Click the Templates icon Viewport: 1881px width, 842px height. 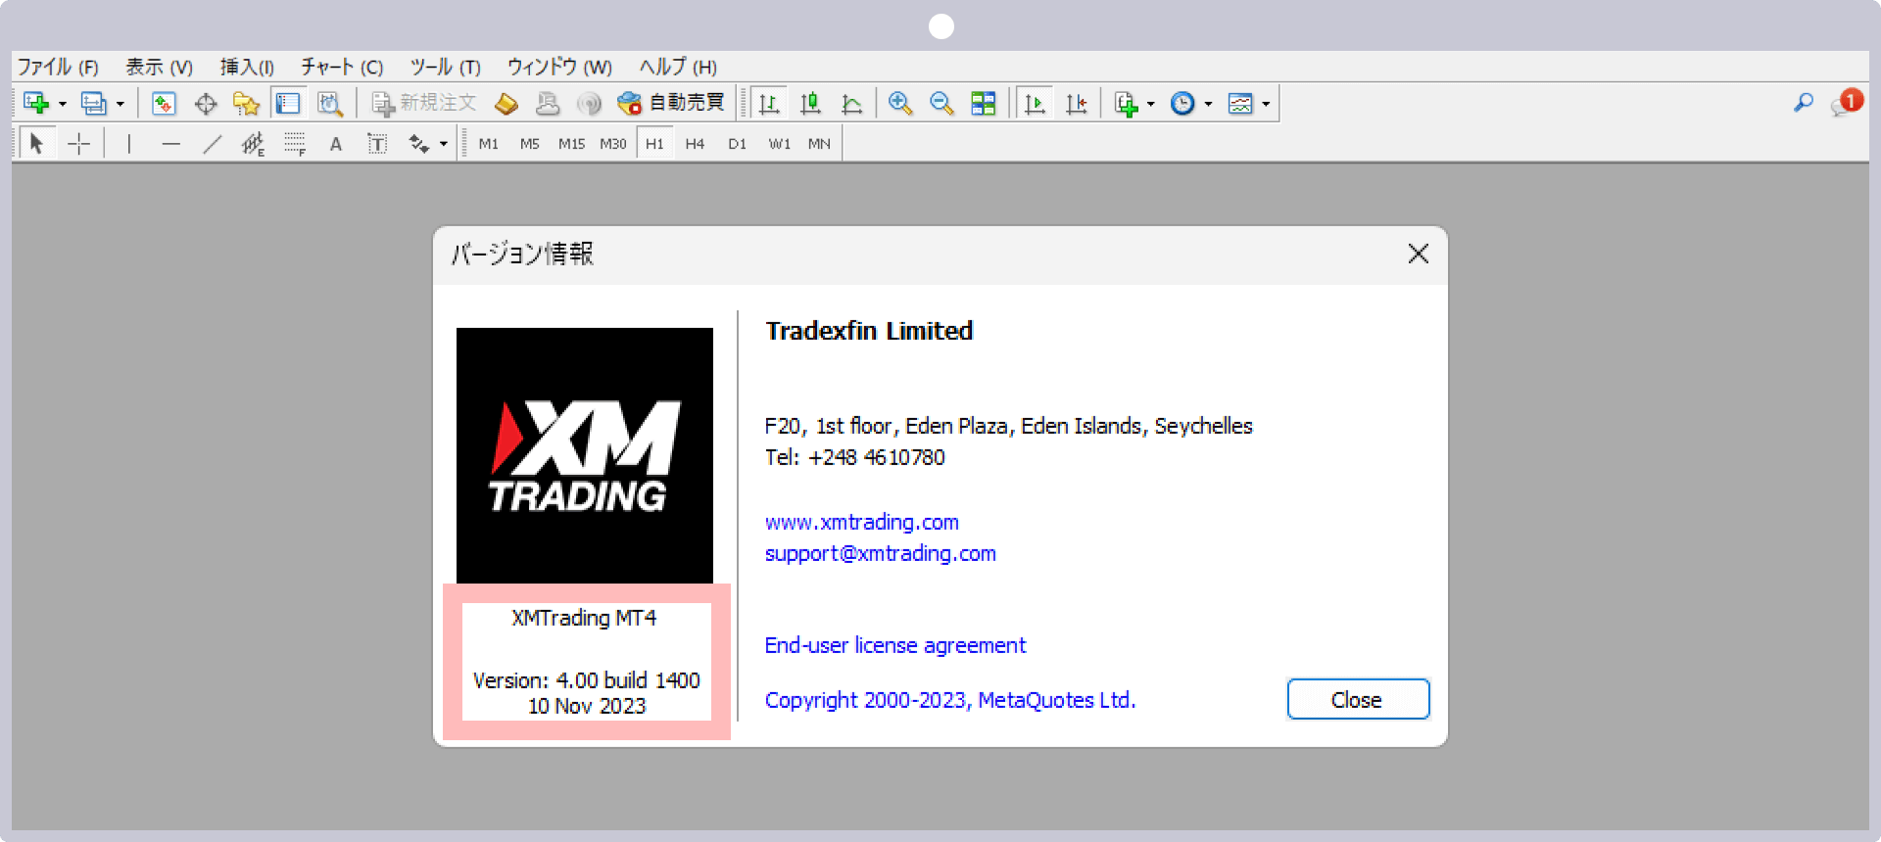[1240, 103]
